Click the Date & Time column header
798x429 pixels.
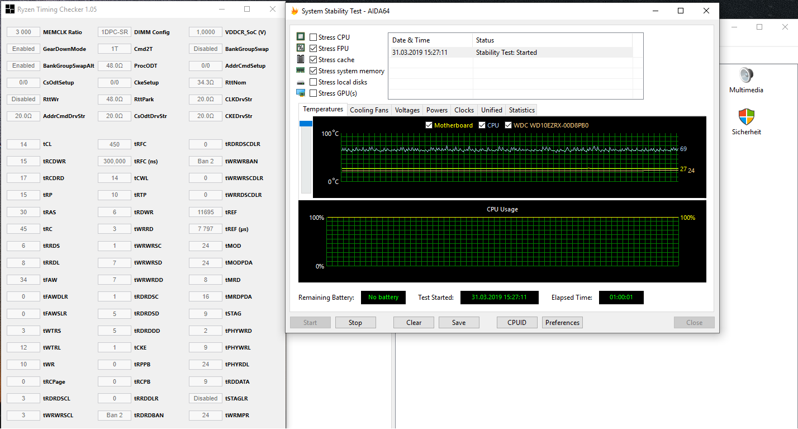coord(430,40)
